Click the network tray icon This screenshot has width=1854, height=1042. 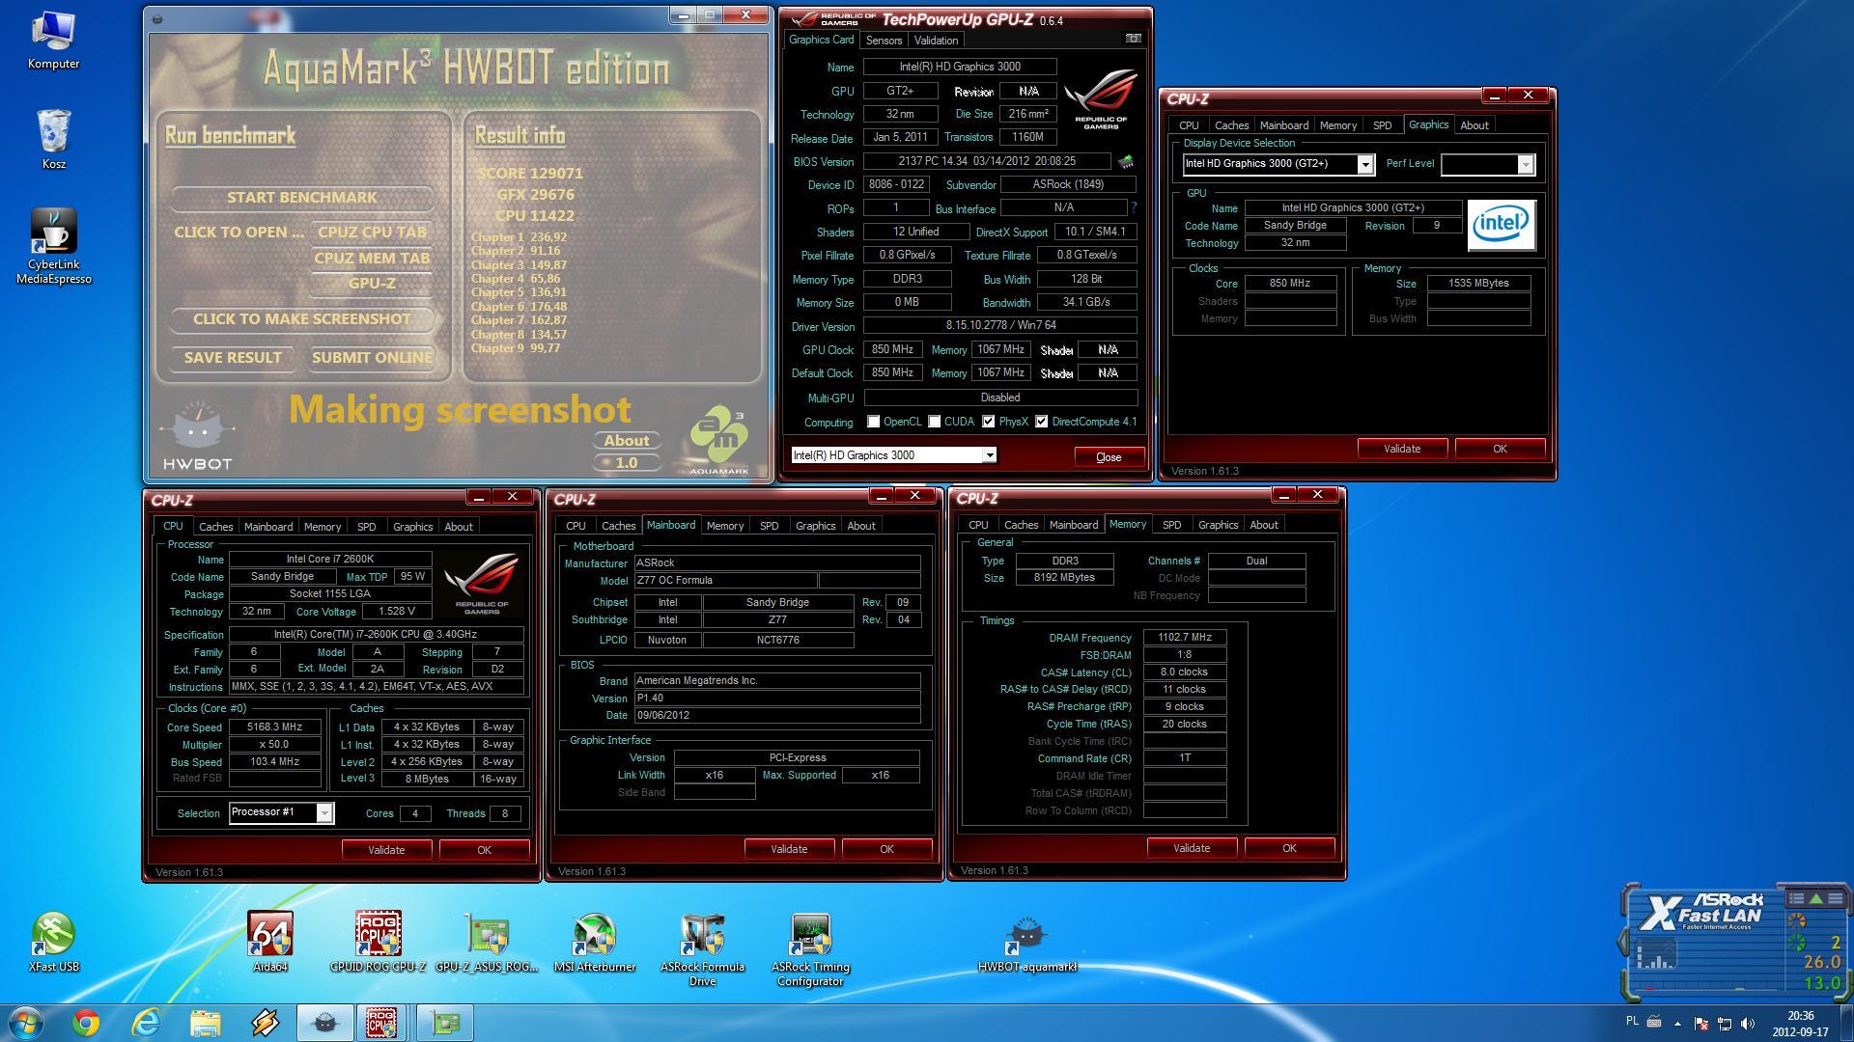click(1724, 1023)
